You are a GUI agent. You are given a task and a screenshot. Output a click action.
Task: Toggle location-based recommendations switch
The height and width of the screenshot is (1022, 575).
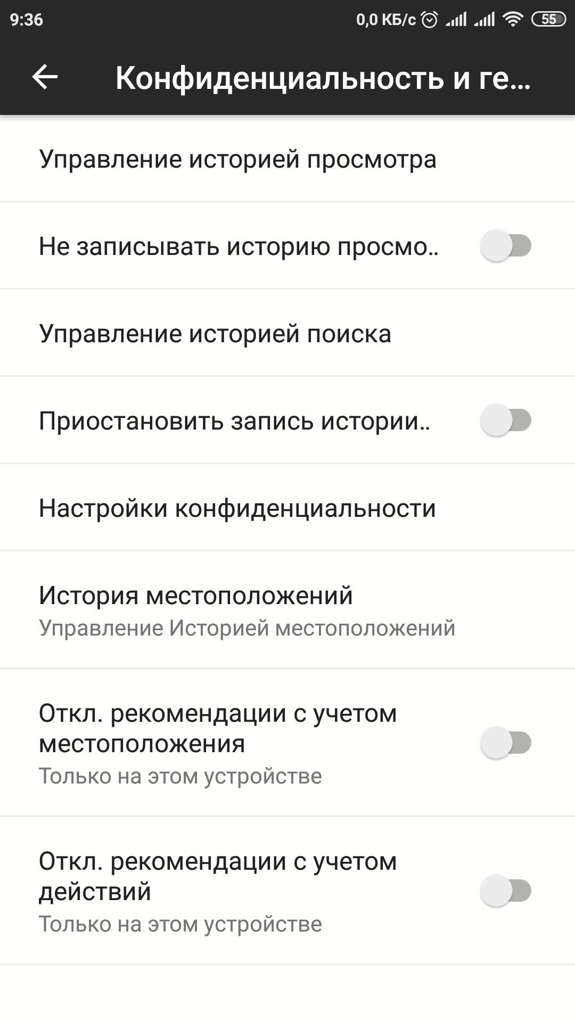(506, 743)
